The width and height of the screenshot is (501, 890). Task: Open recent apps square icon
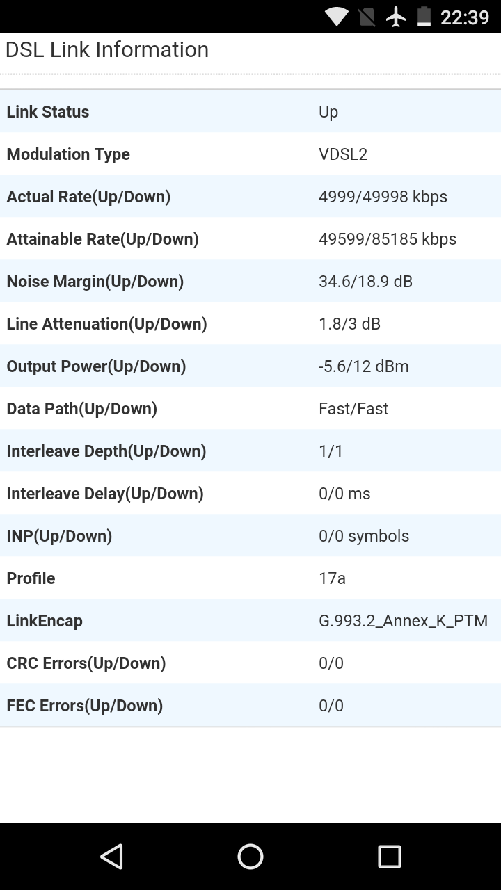[x=390, y=857]
